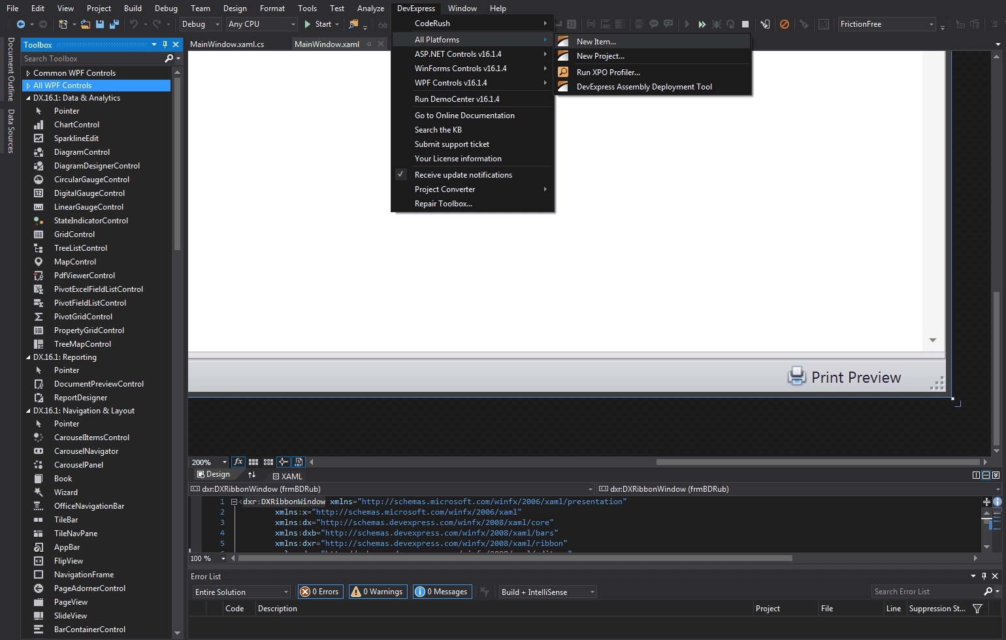Click Go to Online Documentation

click(x=473, y=116)
